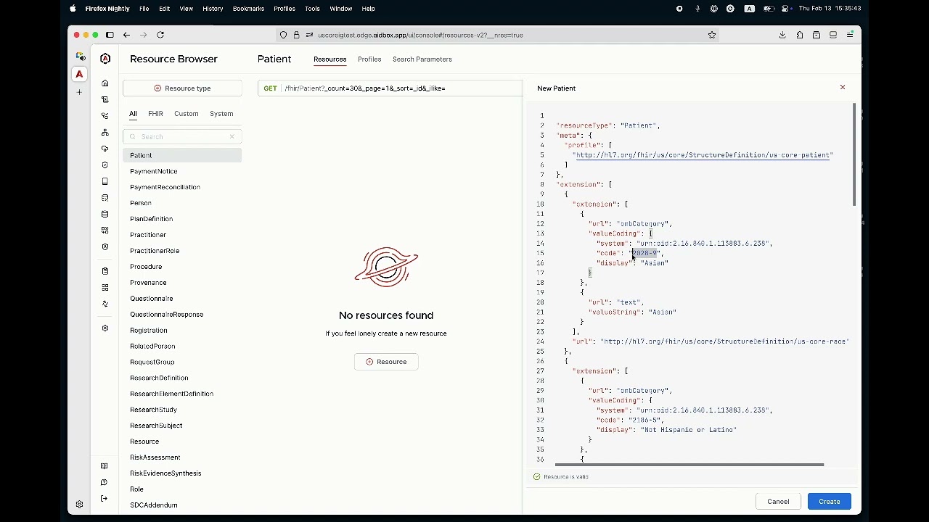The height and width of the screenshot is (522, 929).
Task: Open the Firefox extensions puzzle icon
Action: 800,35
